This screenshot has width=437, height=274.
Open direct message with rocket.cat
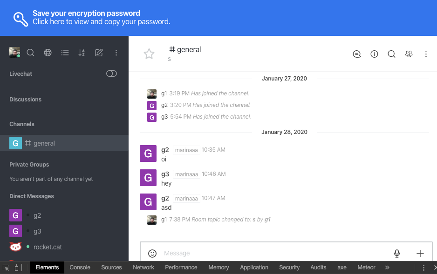point(64,247)
